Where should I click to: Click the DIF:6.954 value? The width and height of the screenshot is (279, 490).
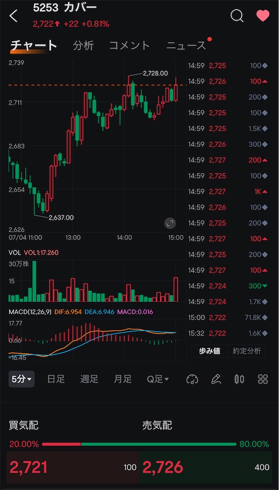(68, 312)
